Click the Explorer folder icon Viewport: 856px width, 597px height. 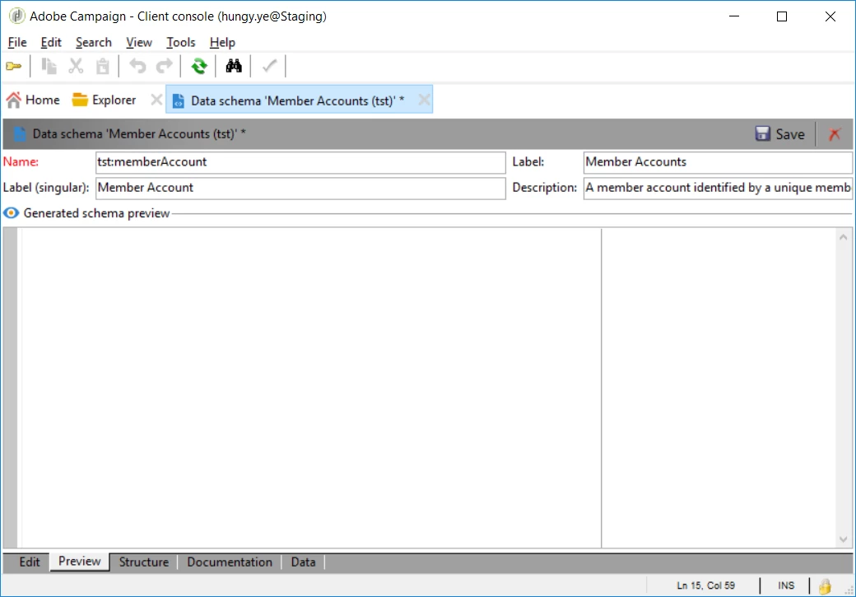81,100
